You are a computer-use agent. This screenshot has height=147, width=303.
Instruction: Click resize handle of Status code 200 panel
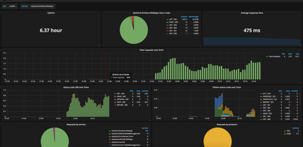[x=149, y=120]
